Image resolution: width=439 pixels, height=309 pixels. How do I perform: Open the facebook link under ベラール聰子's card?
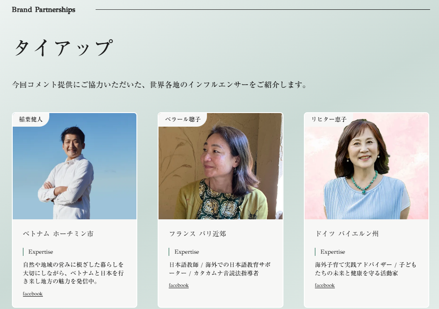pyautogui.click(x=178, y=285)
